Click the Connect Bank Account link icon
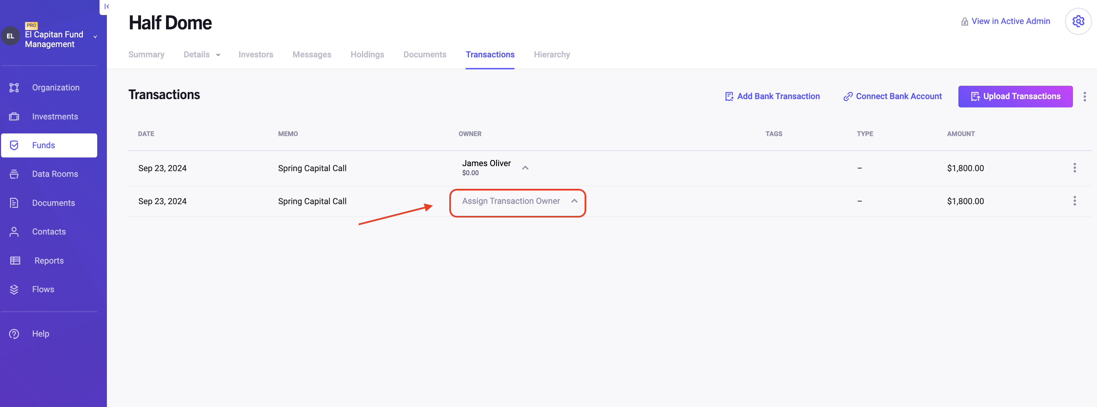1097x407 pixels. pos(848,96)
